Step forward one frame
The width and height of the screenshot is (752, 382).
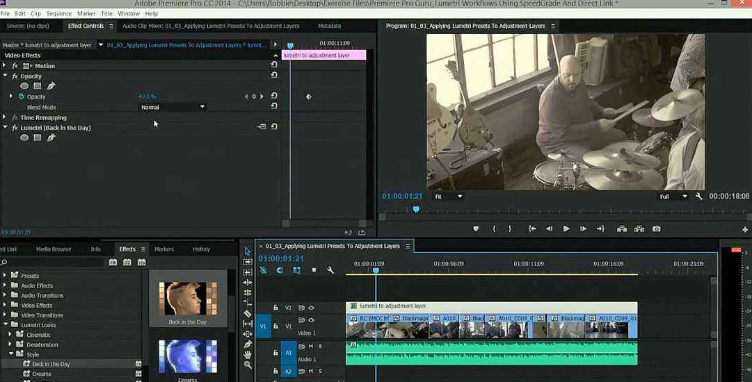click(583, 229)
